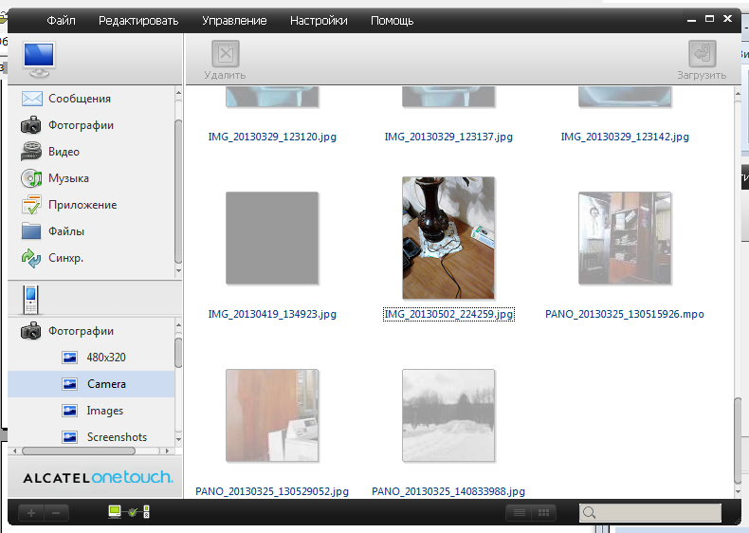
Task: Click up arrow of phone folders scrollbar
Action: point(178,325)
